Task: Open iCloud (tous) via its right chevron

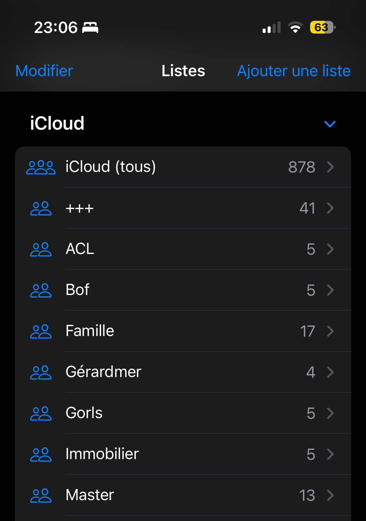Action: 331,167
